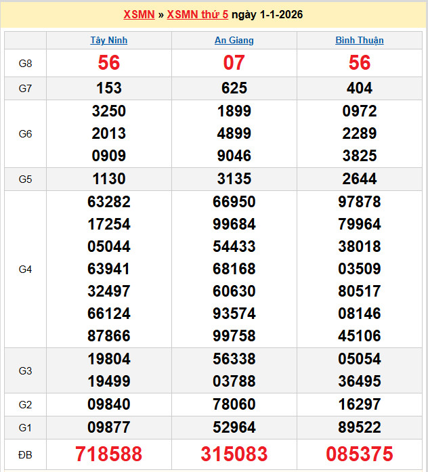Open the XSMN link in the header
Image resolution: width=428 pixels, height=472 pixels.
tap(139, 15)
